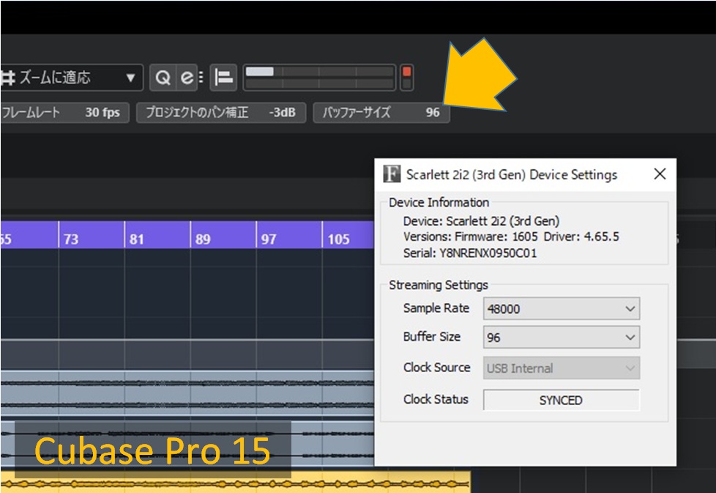Click the audio performance meter bar
This screenshot has height=493, width=716.
tap(318, 77)
